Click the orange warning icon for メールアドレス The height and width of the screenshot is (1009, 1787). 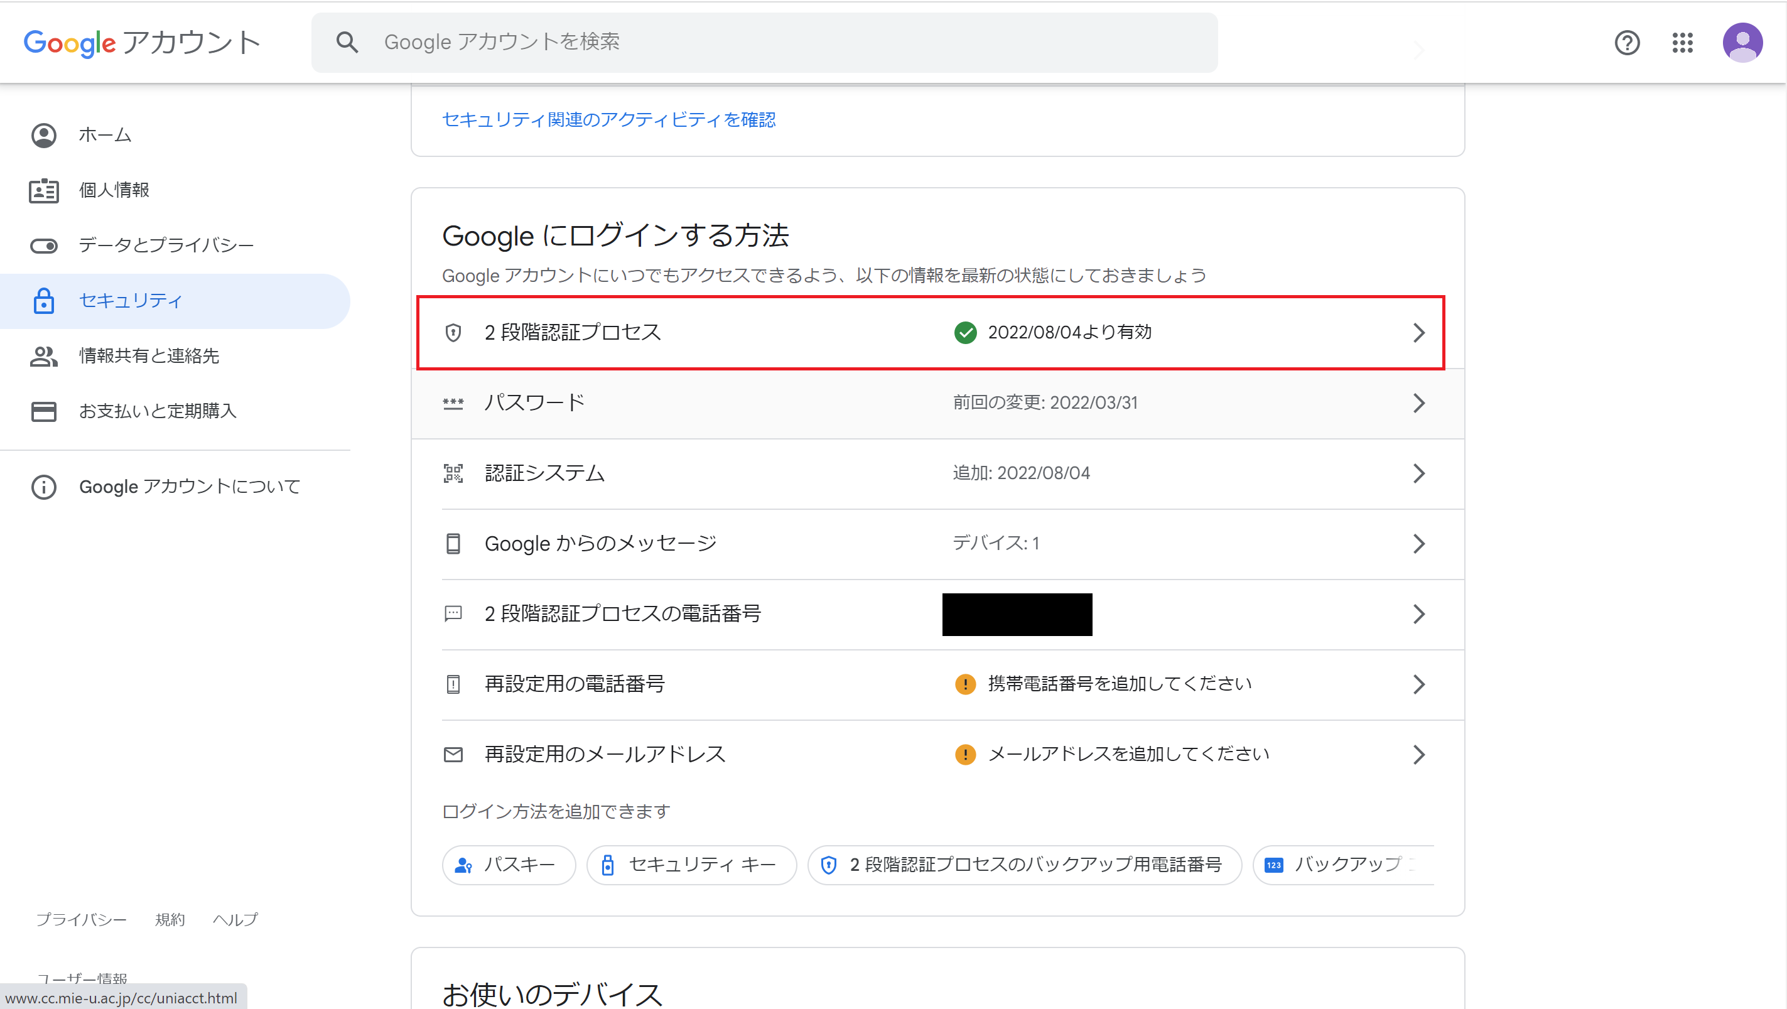click(x=965, y=755)
